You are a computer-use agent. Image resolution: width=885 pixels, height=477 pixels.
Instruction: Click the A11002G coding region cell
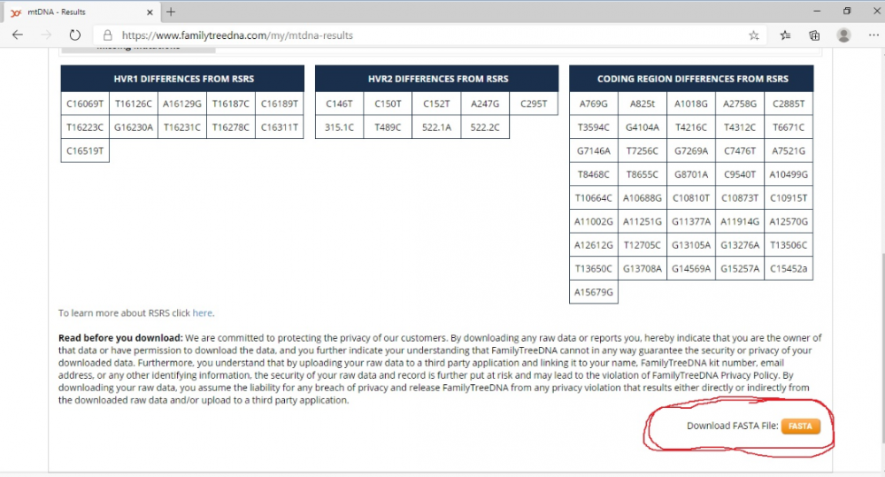594,222
